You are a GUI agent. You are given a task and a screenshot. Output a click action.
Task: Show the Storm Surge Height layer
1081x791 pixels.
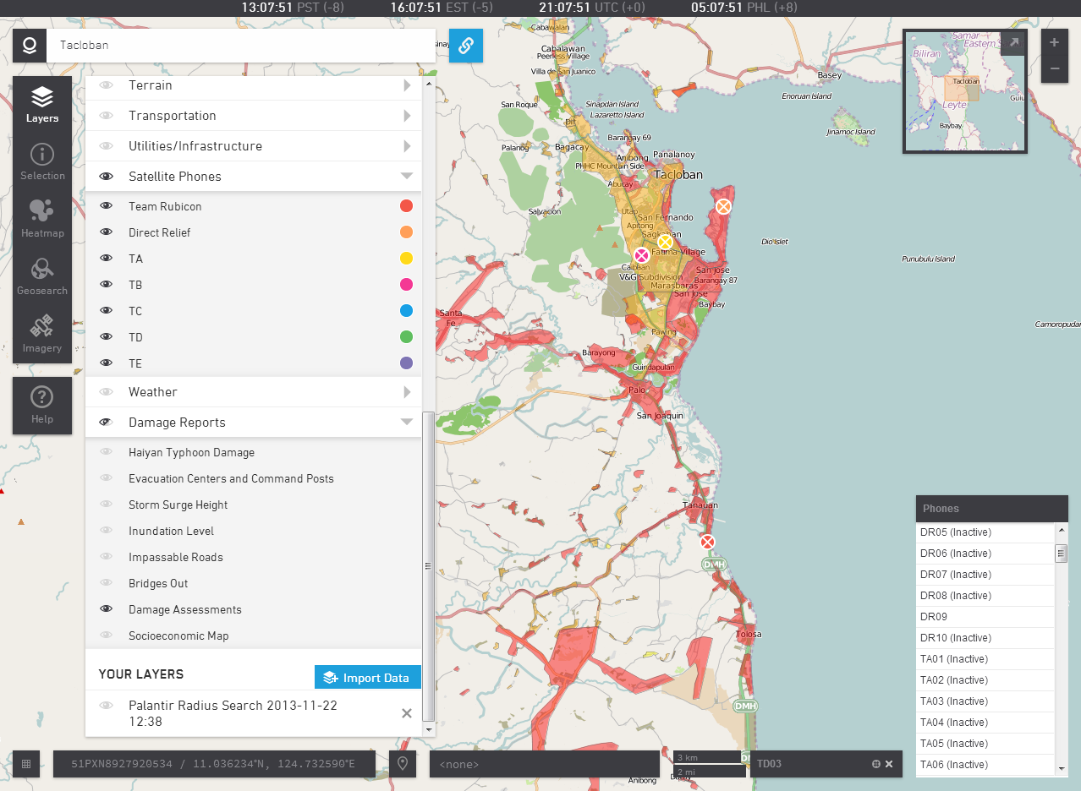pyautogui.click(x=107, y=505)
